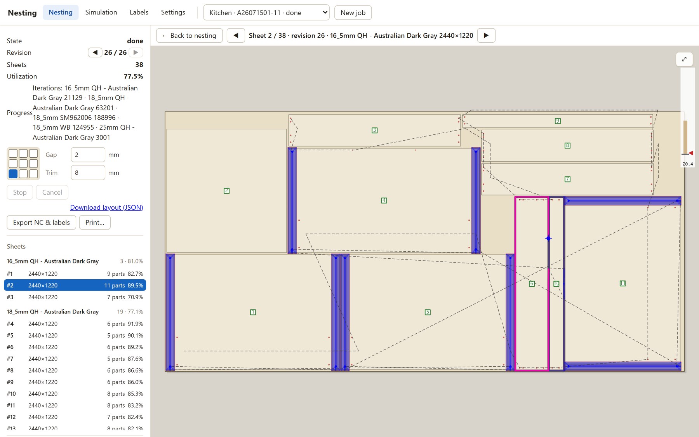699x437 pixels.
Task: Click the Gap value input field
Action: click(88, 155)
